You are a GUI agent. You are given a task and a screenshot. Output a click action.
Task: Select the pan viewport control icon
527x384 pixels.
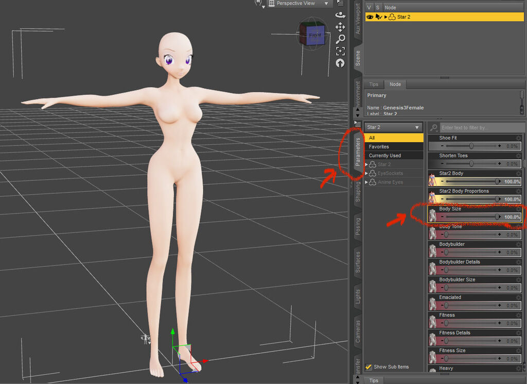tap(340, 27)
